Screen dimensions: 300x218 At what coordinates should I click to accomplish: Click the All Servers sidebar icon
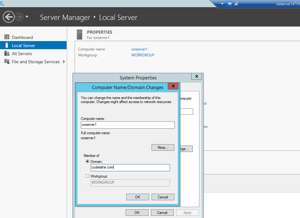pos(7,54)
